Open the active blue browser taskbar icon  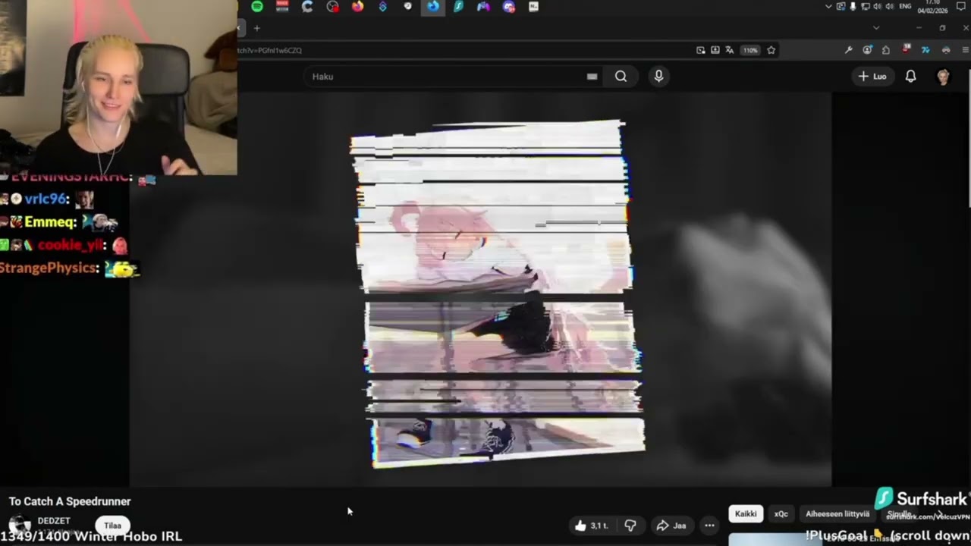pos(432,6)
